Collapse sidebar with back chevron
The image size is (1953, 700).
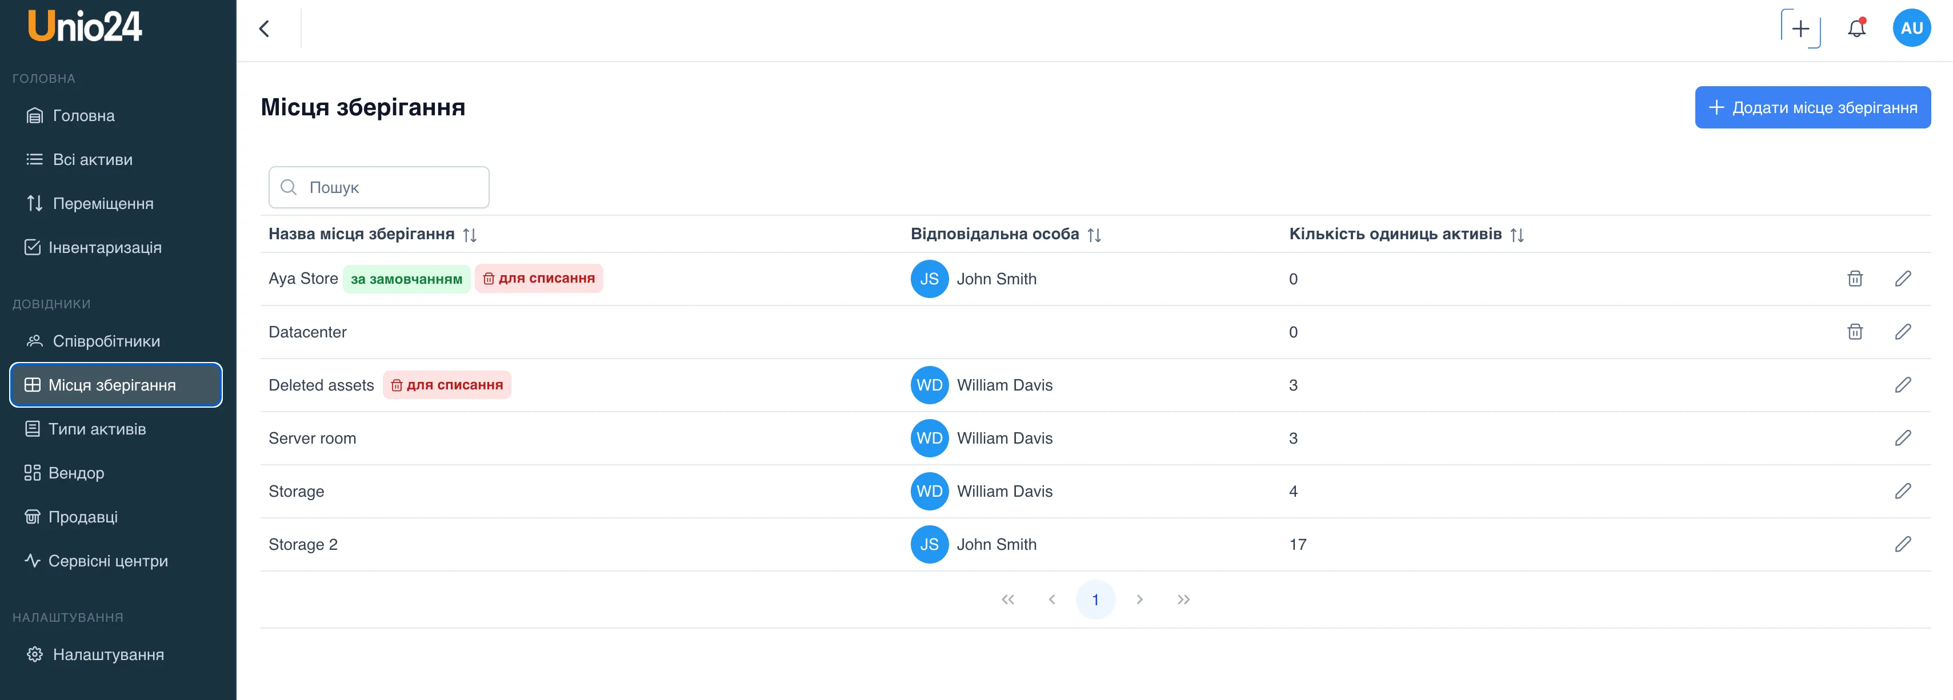tap(264, 29)
